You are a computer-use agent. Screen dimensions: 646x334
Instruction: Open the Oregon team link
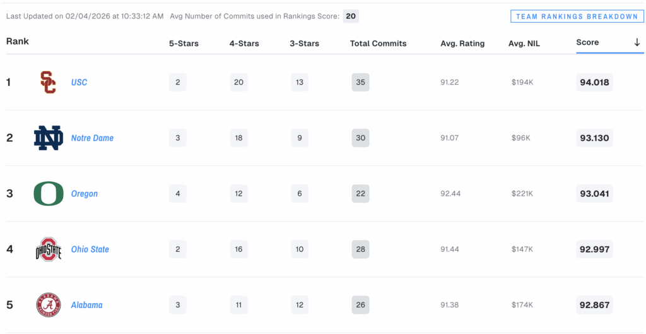click(84, 194)
